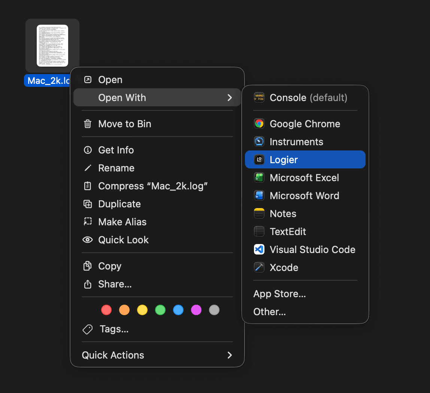Choose Compress "Mac_2k.log"
This screenshot has width=430, height=393.
click(157, 186)
